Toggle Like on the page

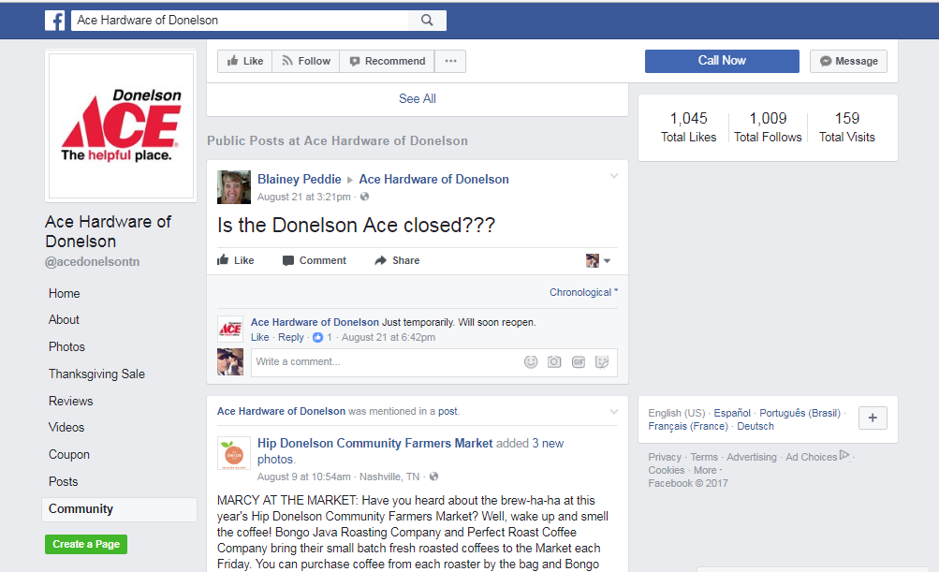coord(244,61)
